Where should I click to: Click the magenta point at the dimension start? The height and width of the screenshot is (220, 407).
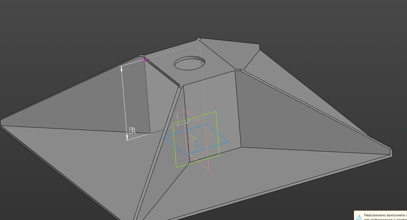click(145, 59)
